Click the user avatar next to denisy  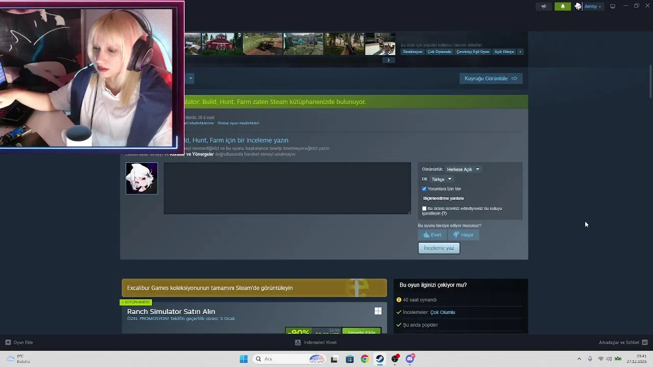click(578, 6)
